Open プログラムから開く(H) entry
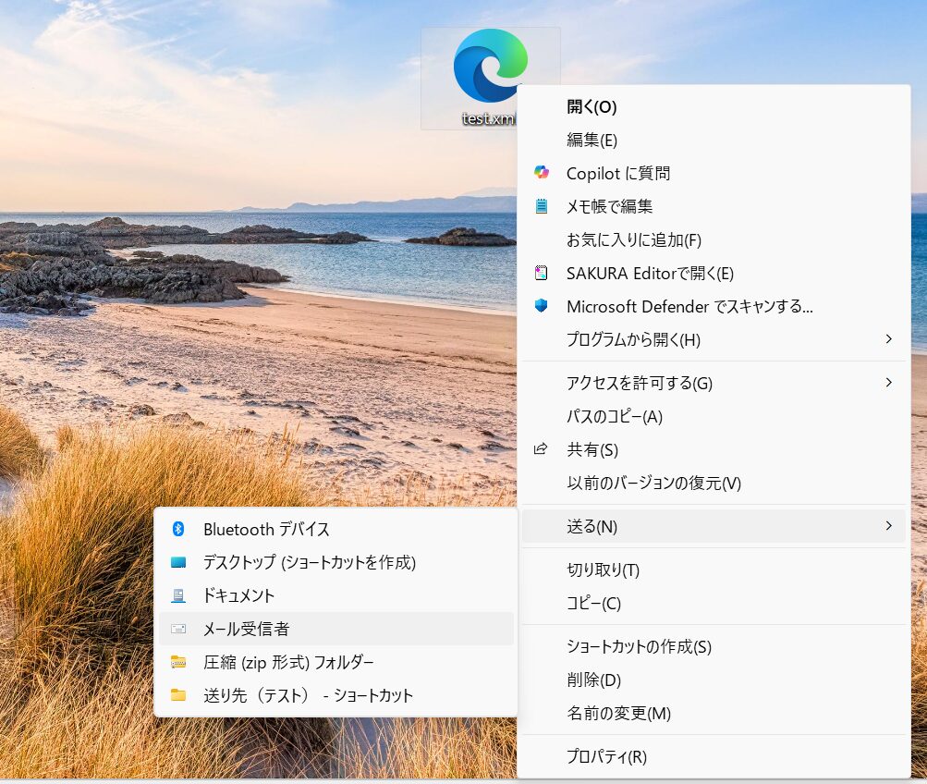Image resolution: width=927 pixels, height=784 pixels. coord(714,339)
